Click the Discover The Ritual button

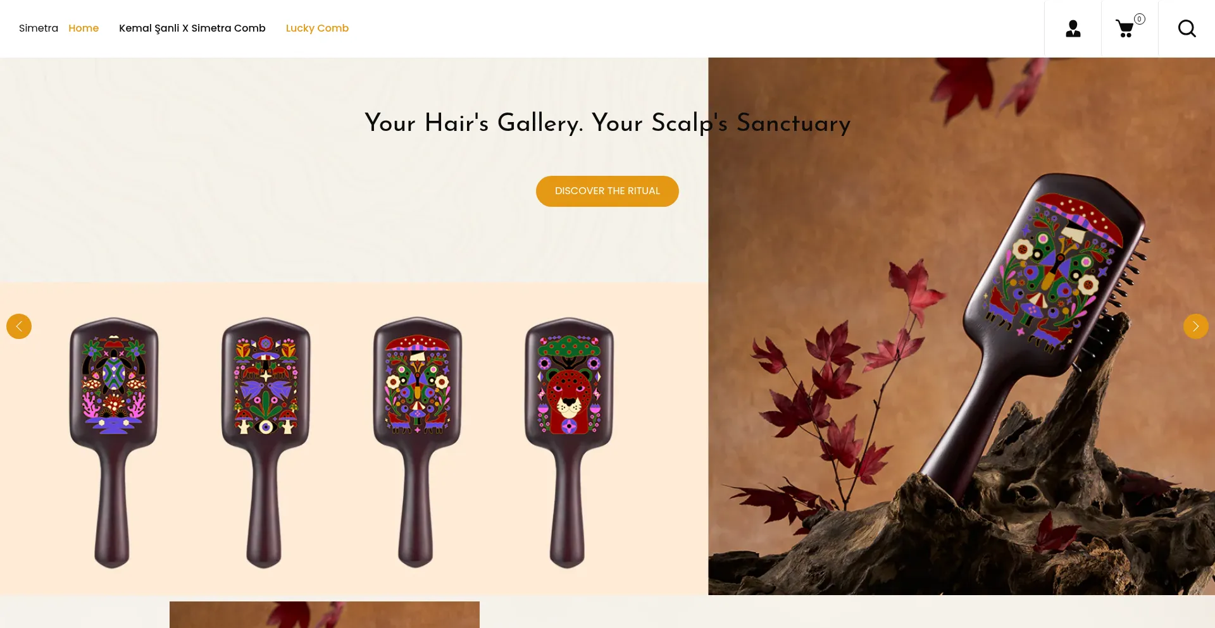pyautogui.click(x=607, y=191)
